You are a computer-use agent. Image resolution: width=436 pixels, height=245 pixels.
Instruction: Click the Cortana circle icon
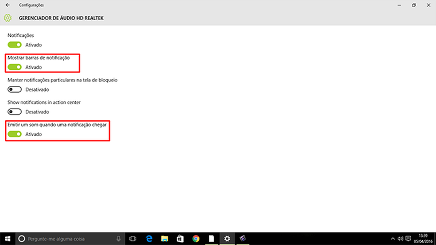[x=22, y=239]
